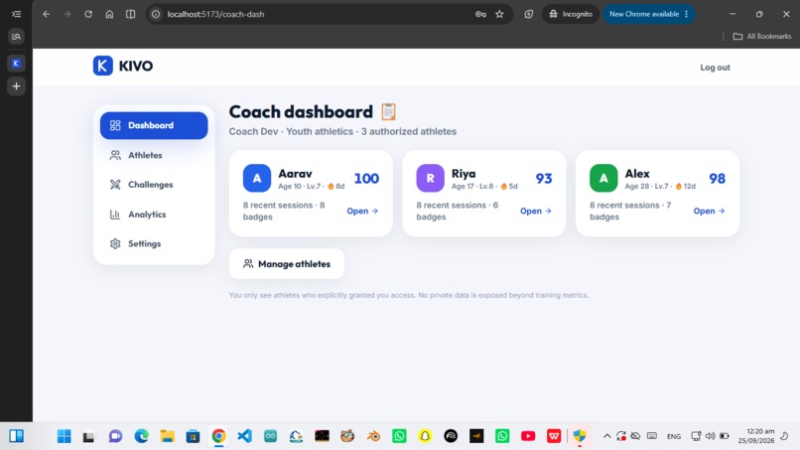The image size is (800, 450).
Task: Bookmark this page with the star
Action: (499, 14)
